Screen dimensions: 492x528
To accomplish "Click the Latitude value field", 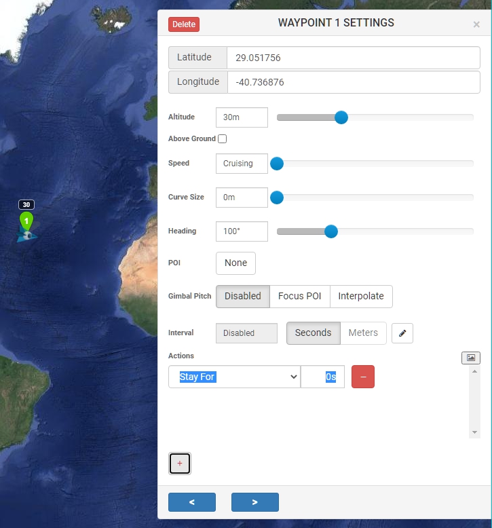I will tap(354, 58).
